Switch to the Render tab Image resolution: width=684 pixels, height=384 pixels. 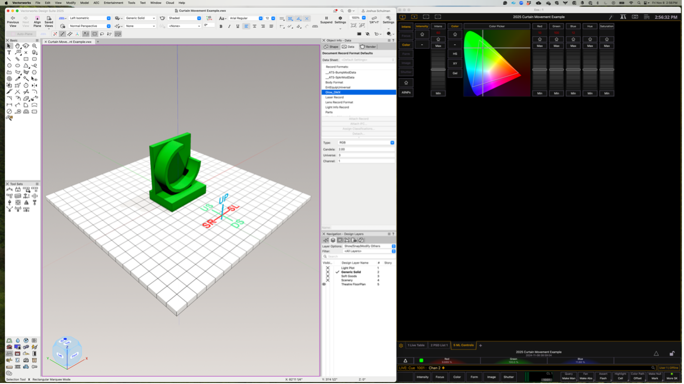368,47
